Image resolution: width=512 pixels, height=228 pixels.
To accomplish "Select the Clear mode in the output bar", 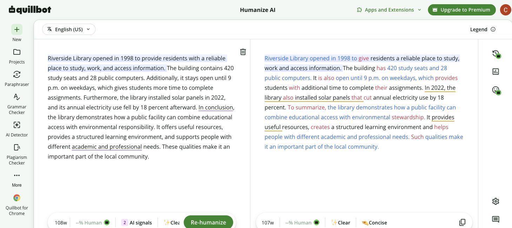I will (341, 222).
